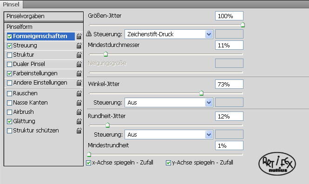Click the warning triangle next to Steuerung
Image resolution: width=309 pixels, height=184 pixels.
click(89, 34)
